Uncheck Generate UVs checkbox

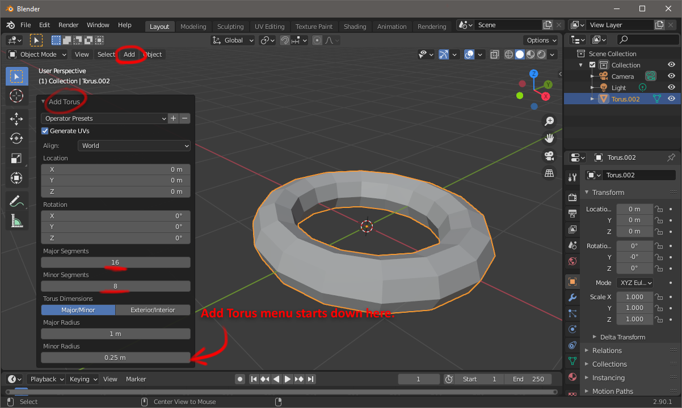pyautogui.click(x=45, y=131)
